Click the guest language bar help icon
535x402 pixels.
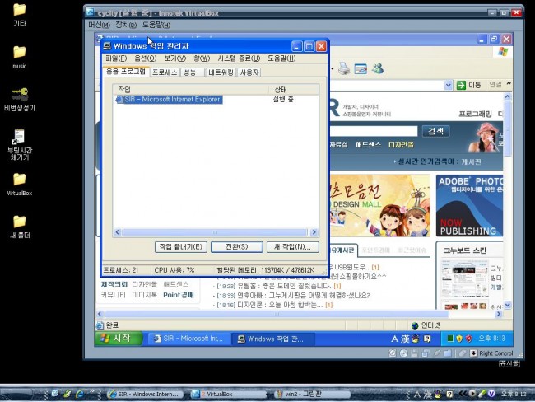pyautogui.click(x=427, y=339)
